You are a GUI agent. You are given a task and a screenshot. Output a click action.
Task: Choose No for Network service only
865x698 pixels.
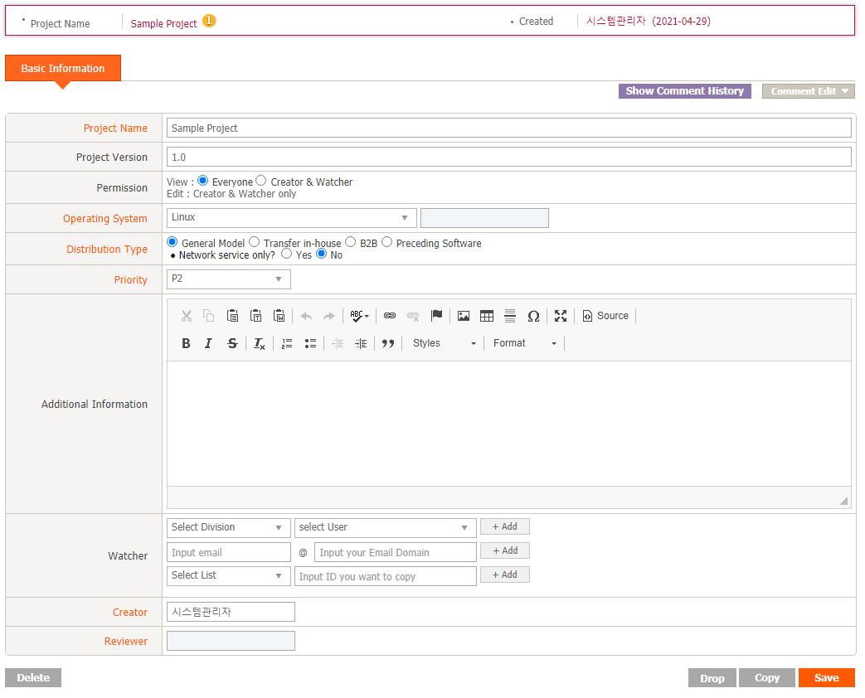coord(321,254)
